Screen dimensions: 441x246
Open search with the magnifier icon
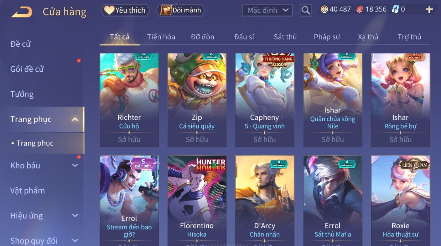coord(306,11)
